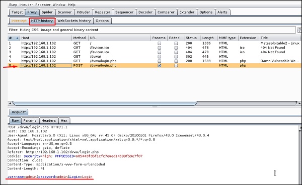Open the Proxy Options sub-tab
This screenshot has height=185, width=302.
tap(102, 21)
